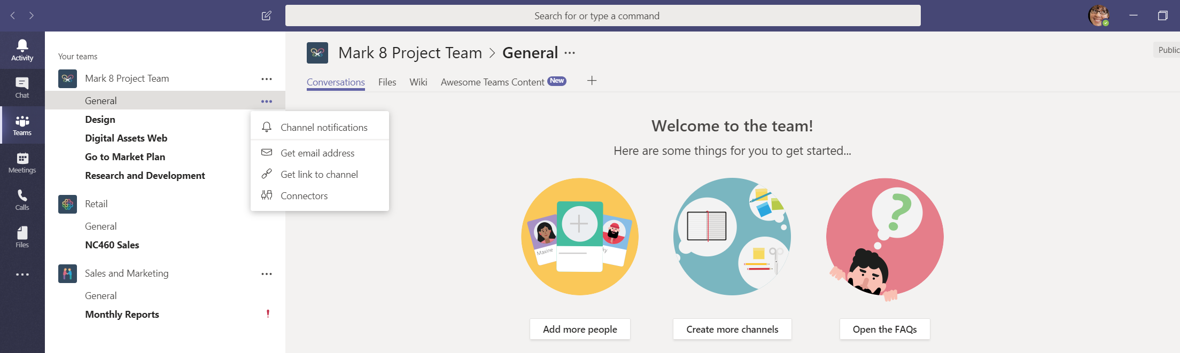Click the user profile avatar
The height and width of the screenshot is (353, 1180).
point(1098,15)
